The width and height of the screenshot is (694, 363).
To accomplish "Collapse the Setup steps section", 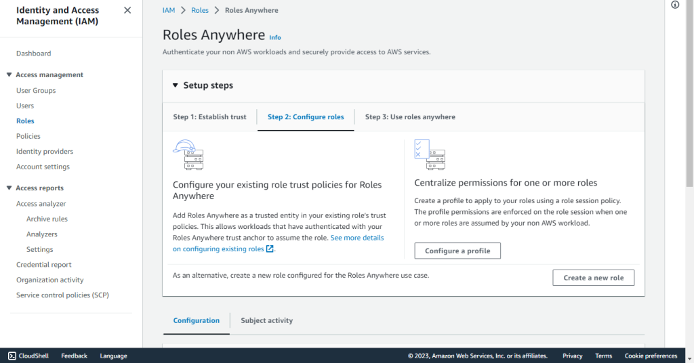I will (x=176, y=85).
